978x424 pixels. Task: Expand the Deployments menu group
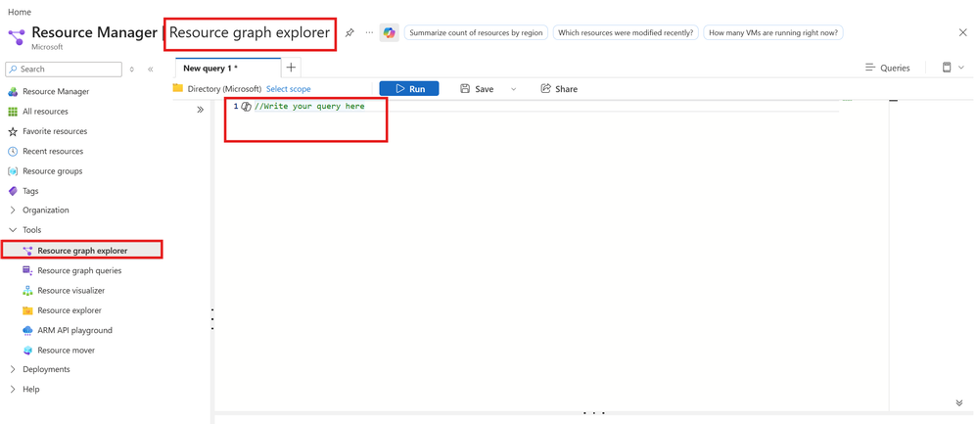pos(13,370)
